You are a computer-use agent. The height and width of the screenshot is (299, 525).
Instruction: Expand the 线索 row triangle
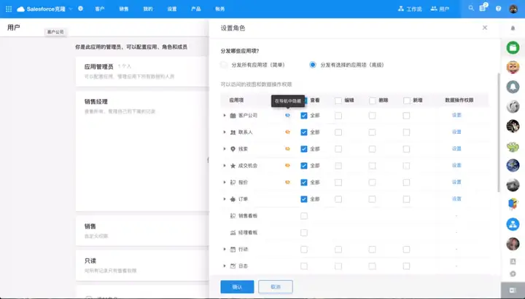click(225, 148)
